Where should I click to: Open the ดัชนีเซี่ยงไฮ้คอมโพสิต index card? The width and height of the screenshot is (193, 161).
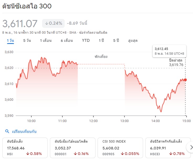73,148
